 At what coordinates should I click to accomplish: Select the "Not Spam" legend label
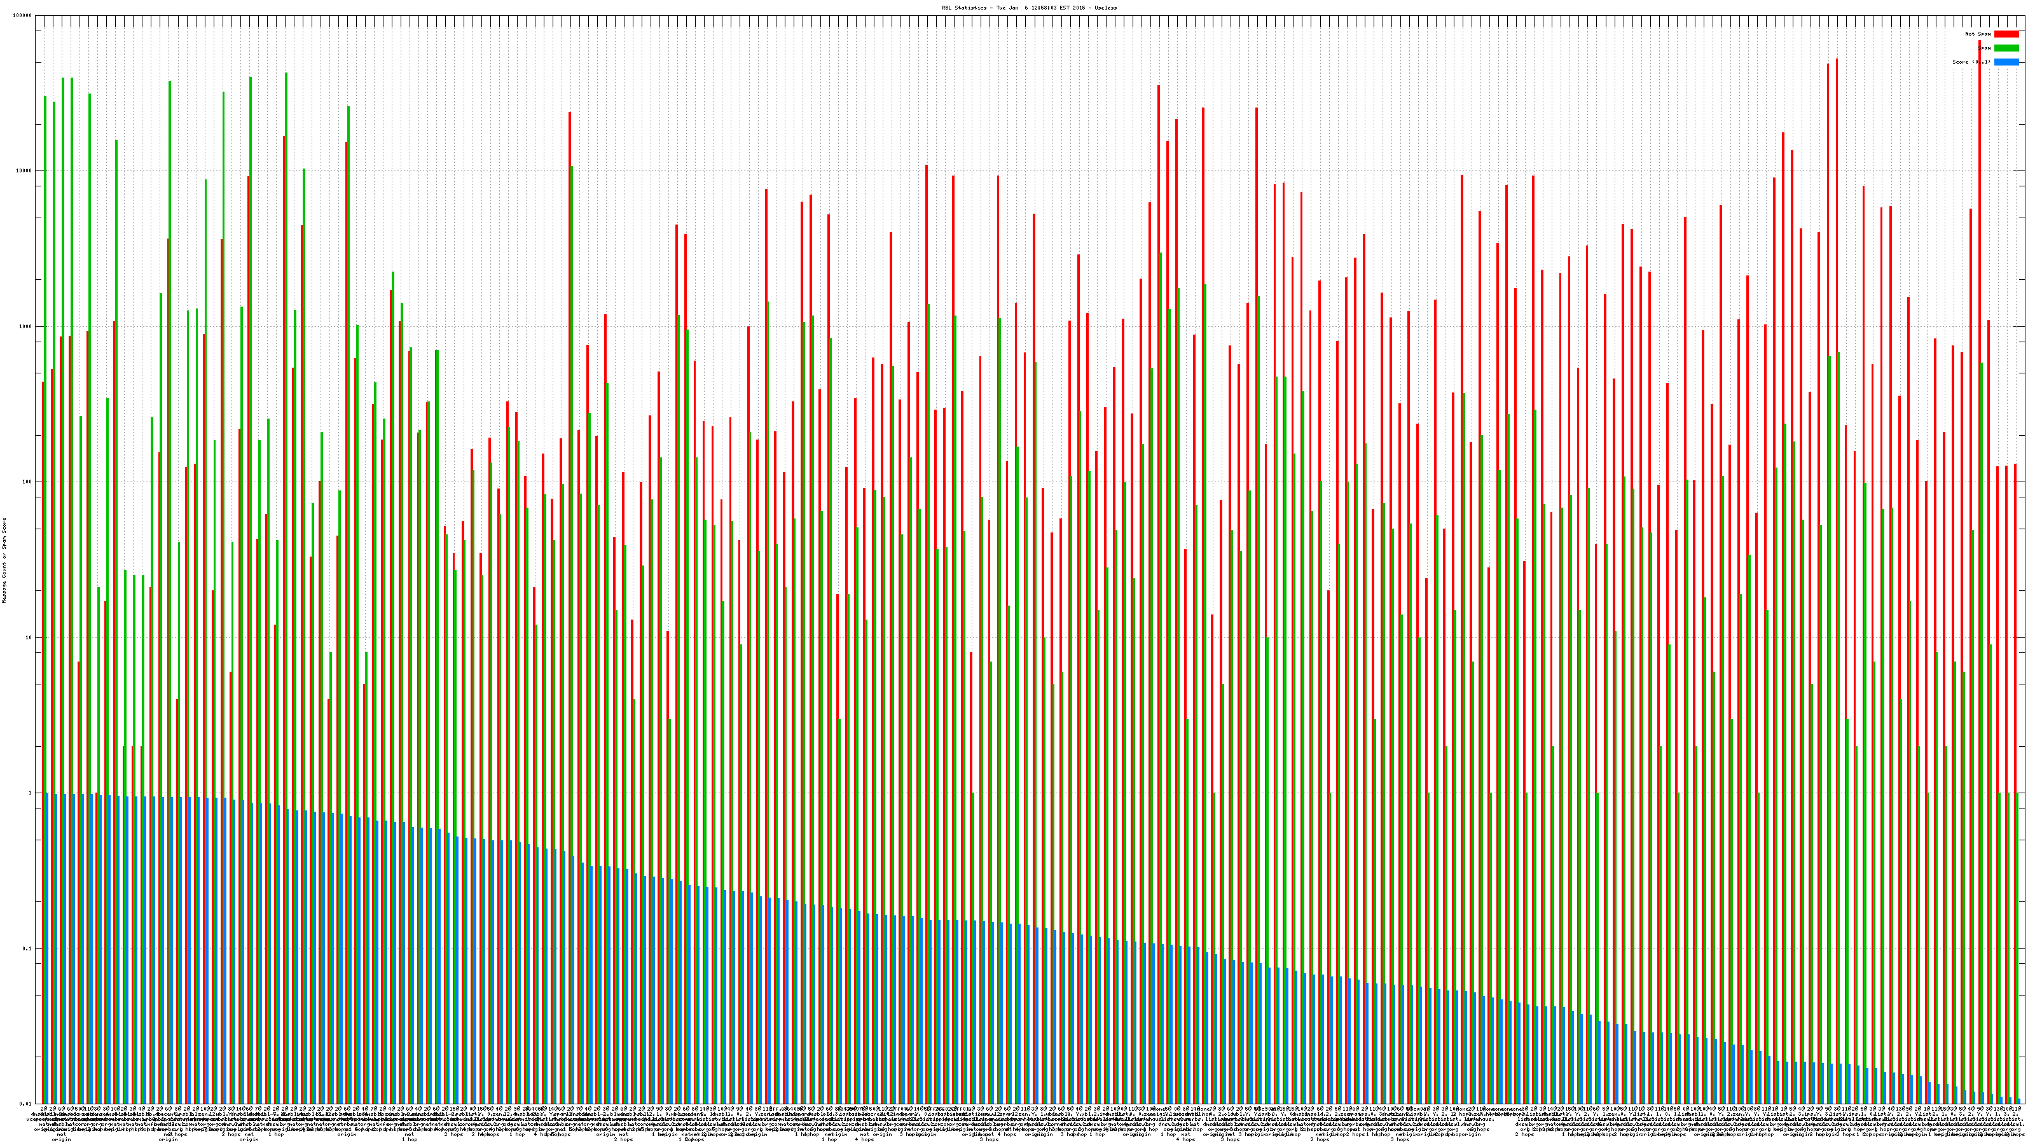click(1978, 34)
